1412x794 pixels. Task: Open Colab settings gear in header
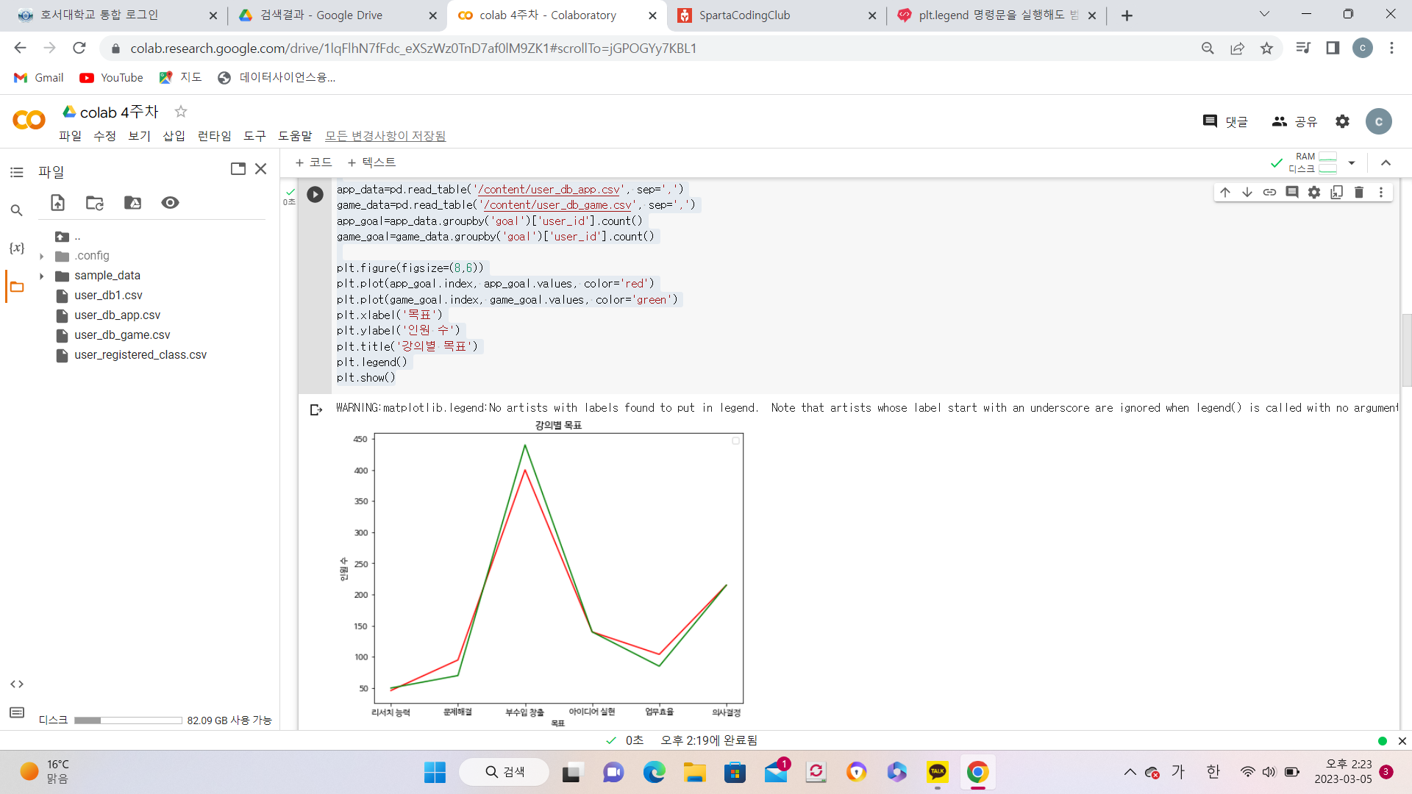click(x=1343, y=121)
